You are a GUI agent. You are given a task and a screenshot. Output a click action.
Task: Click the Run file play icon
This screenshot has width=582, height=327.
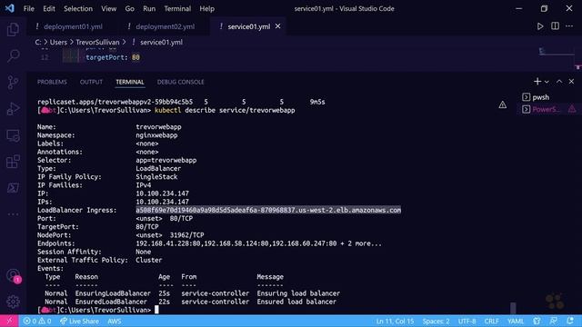tap(540, 26)
